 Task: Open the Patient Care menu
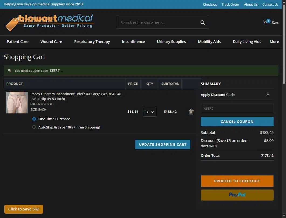[x=18, y=42]
